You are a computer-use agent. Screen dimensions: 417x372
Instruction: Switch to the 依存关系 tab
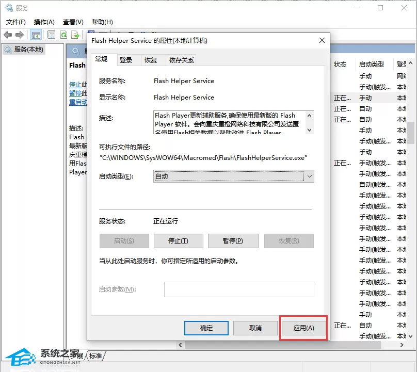[x=181, y=60]
